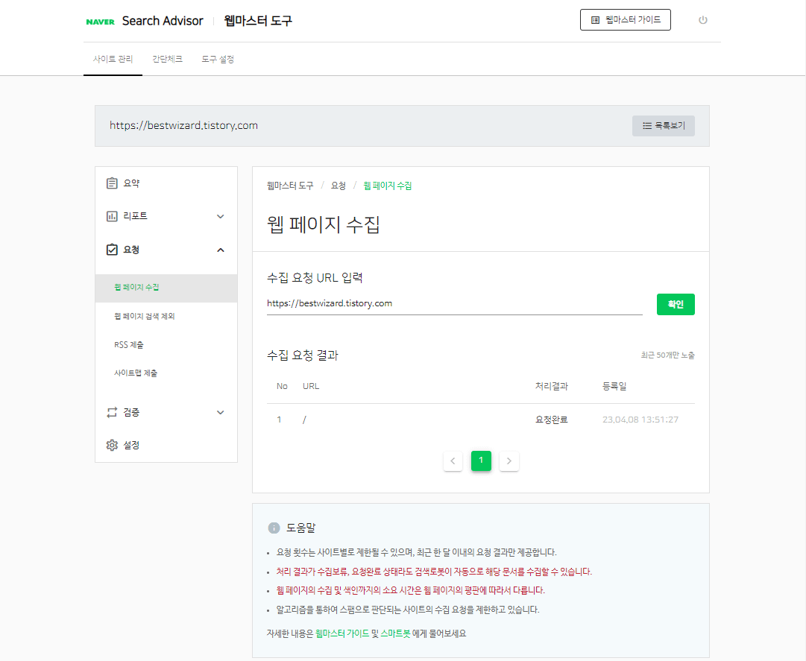
Task: Click the 검증 validation arrows icon
Action: [112, 411]
